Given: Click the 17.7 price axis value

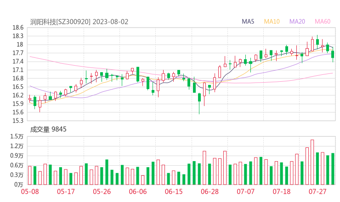Looking at the screenshot, I should pyautogui.click(x=18, y=53).
